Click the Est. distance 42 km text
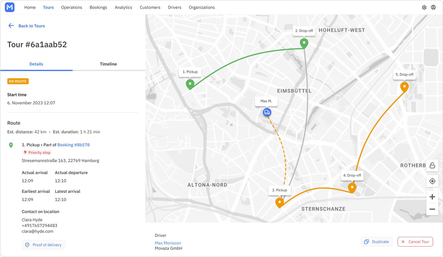The width and height of the screenshot is (443, 257). [x=27, y=132]
